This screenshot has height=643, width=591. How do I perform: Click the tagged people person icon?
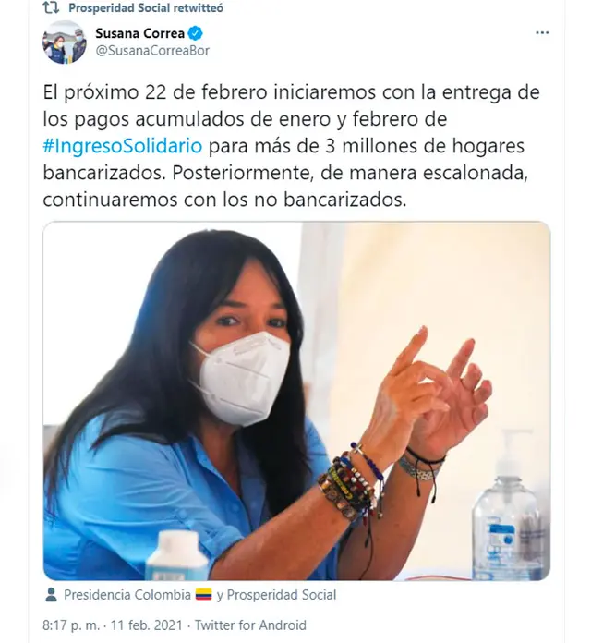(51, 595)
